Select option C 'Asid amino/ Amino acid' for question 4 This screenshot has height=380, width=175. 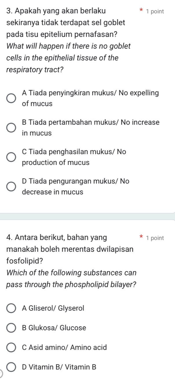pos(11,347)
